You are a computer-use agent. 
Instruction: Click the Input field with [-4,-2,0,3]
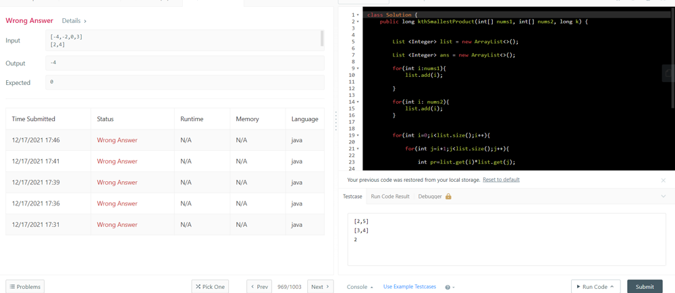185,40
